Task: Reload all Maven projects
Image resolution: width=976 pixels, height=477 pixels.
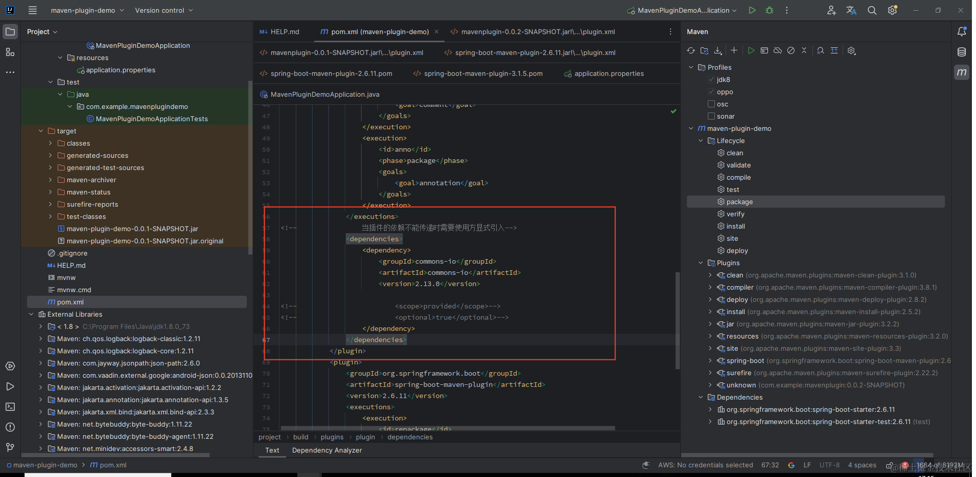Action: [691, 50]
